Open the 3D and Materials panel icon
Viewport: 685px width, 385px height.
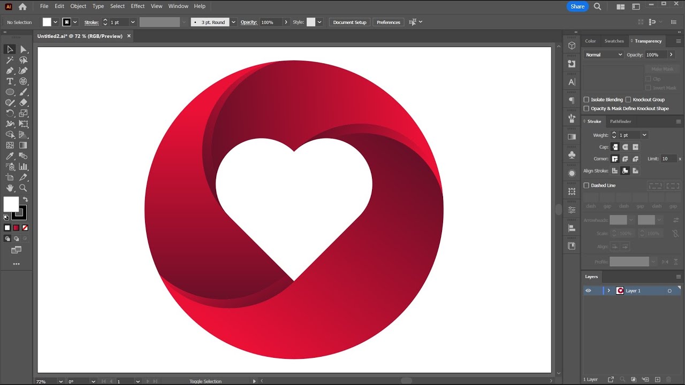572,46
